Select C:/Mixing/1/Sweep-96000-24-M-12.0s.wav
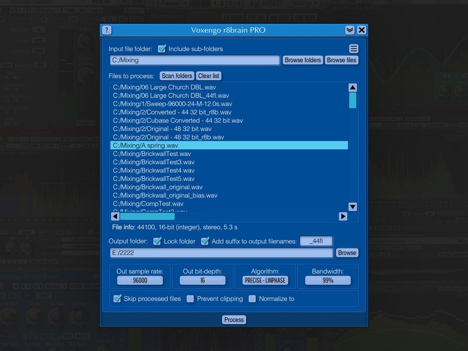This screenshot has width=468, height=351. pyautogui.click(x=229, y=104)
